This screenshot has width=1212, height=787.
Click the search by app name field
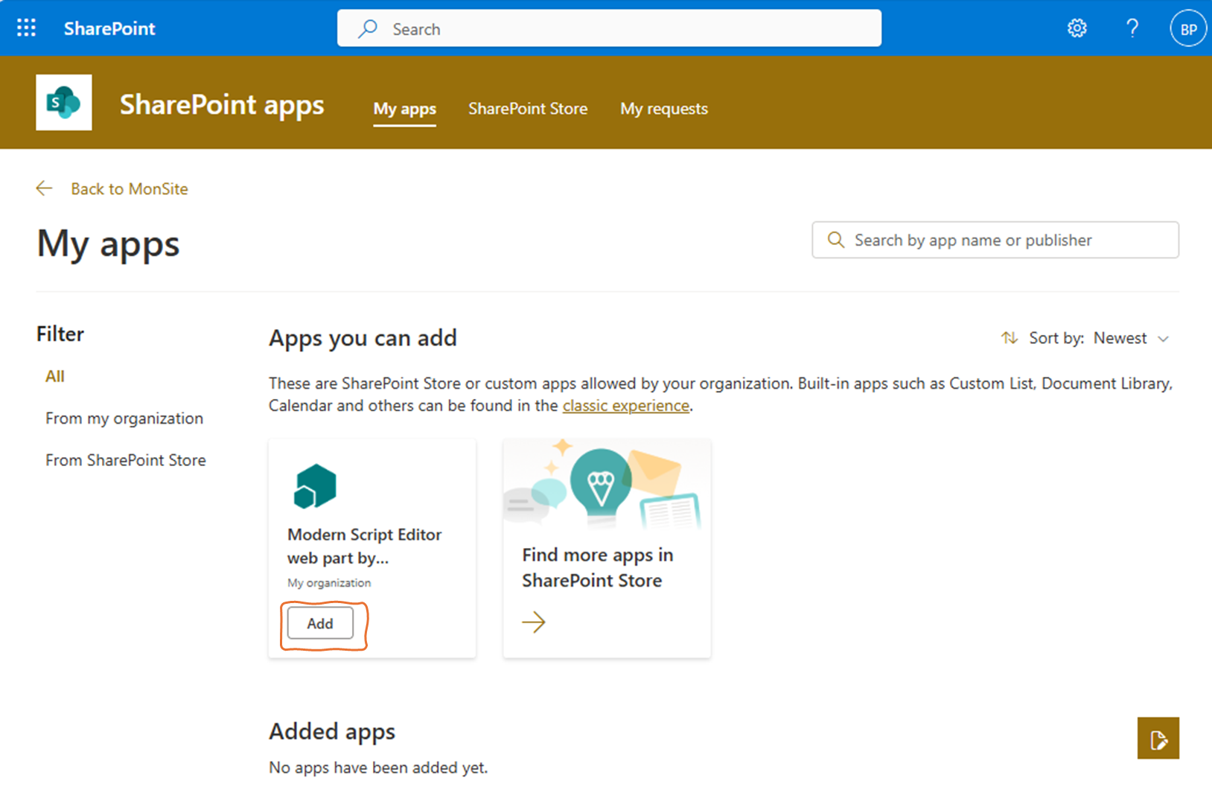995,240
